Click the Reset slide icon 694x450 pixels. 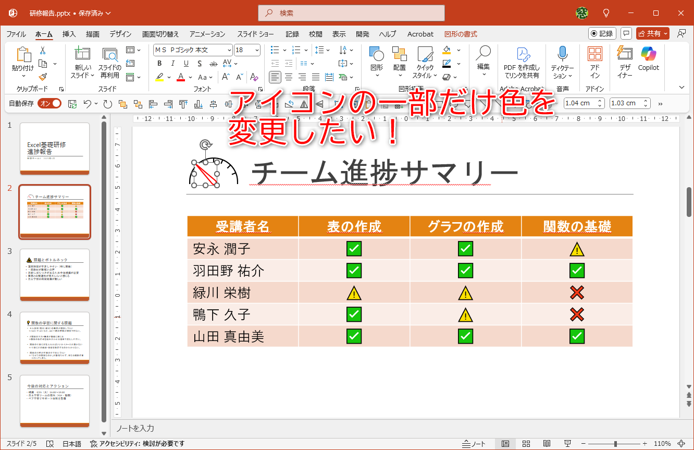[130, 64]
